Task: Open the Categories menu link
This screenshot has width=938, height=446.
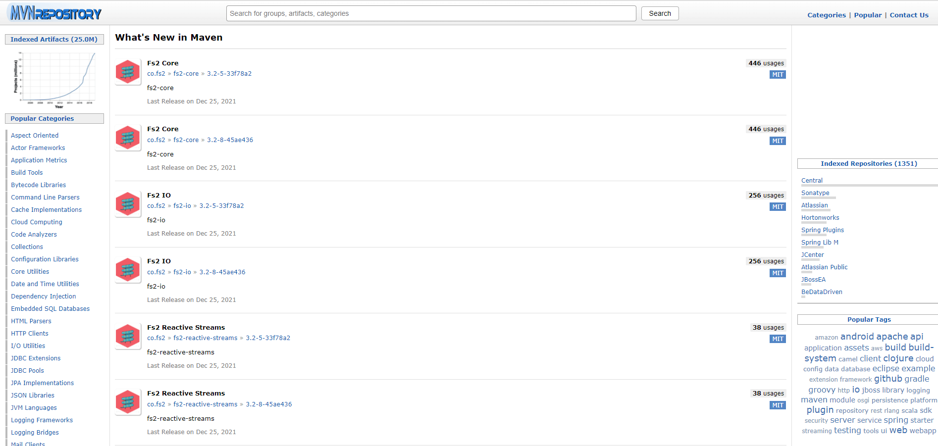Action: click(x=827, y=15)
